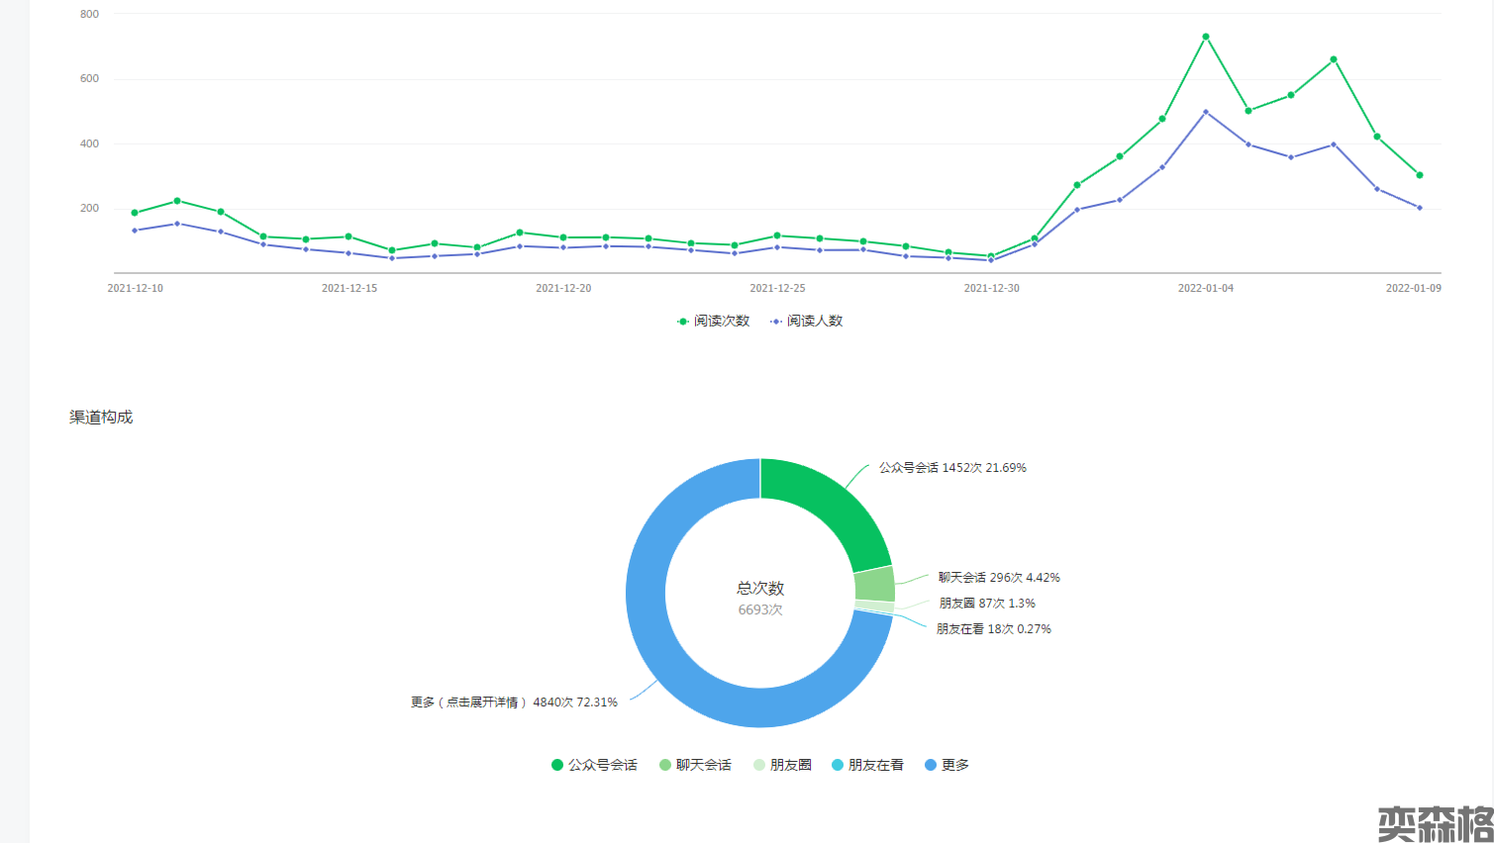Click the first 阅读次数 point on 2021-12-10
This screenshot has width=1494, height=843.
pos(135,213)
